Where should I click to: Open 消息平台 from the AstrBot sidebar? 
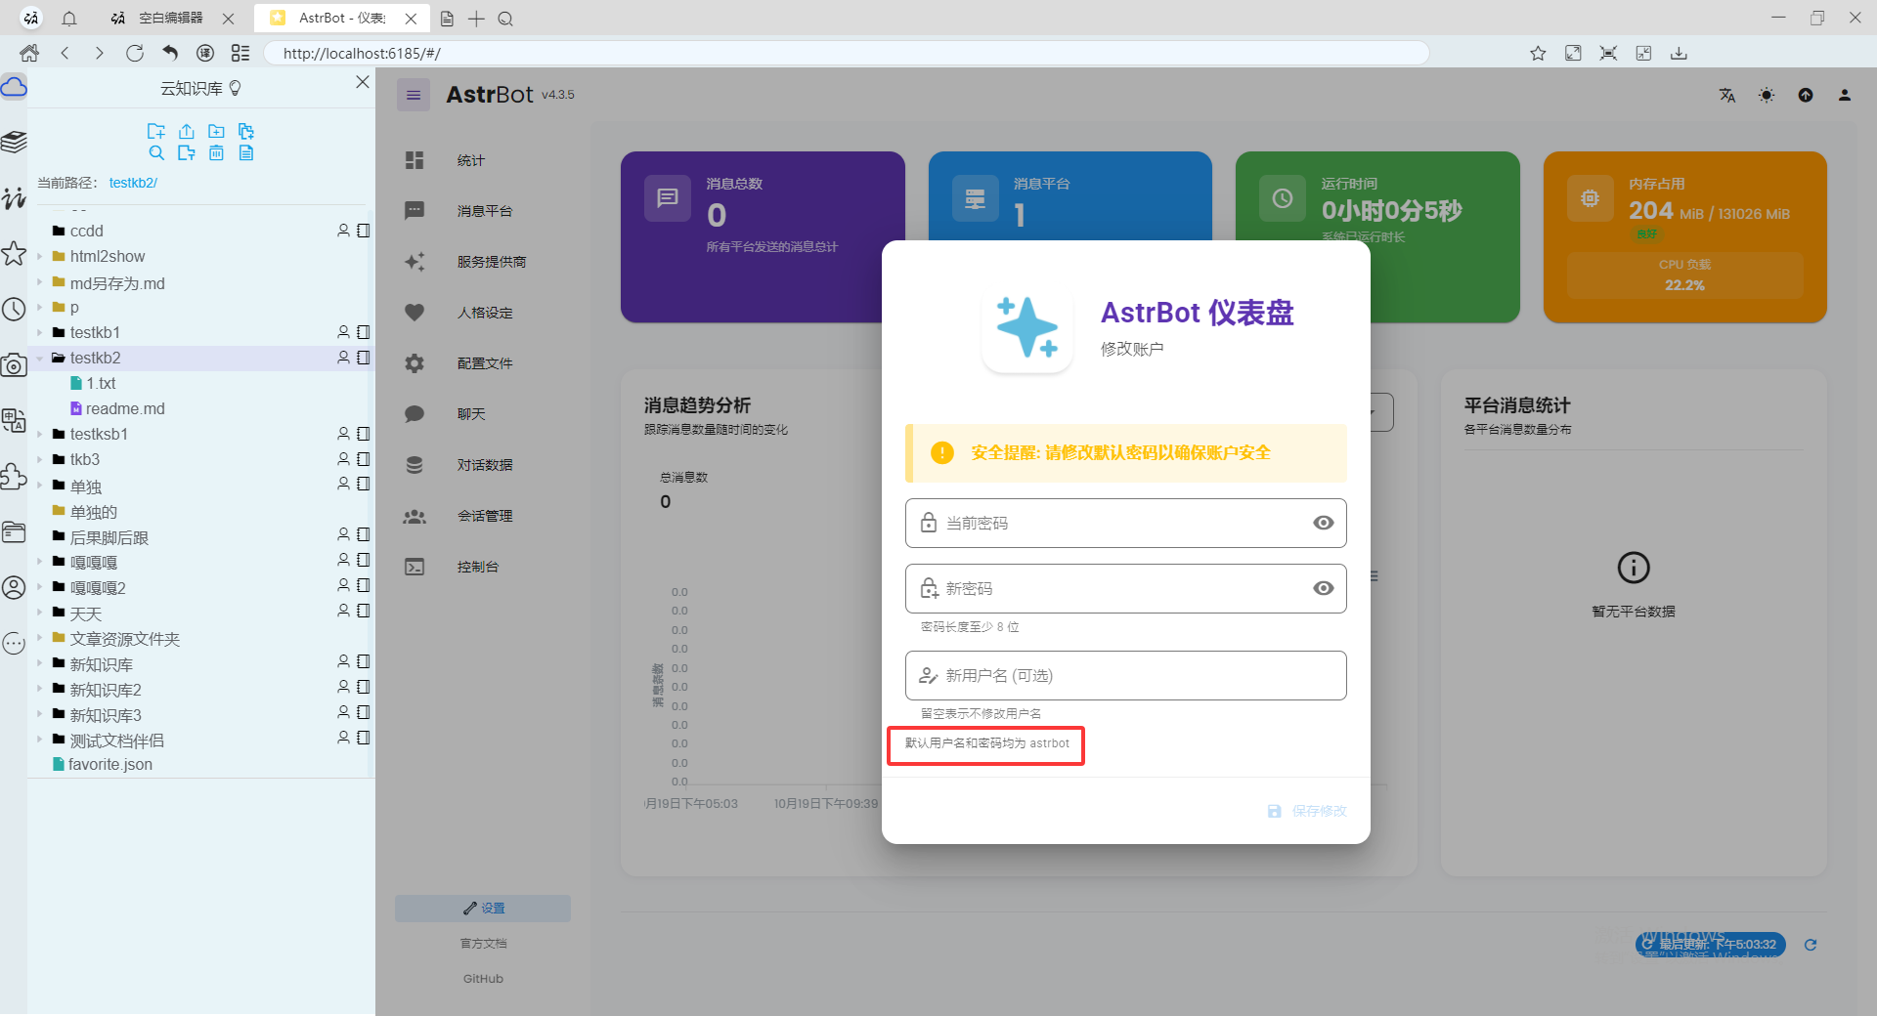tap(484, 210)
